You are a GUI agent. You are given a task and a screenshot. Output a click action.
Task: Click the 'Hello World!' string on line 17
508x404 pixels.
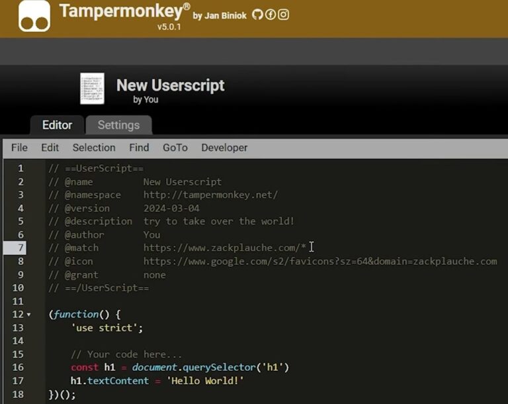[x=204, y=381]
